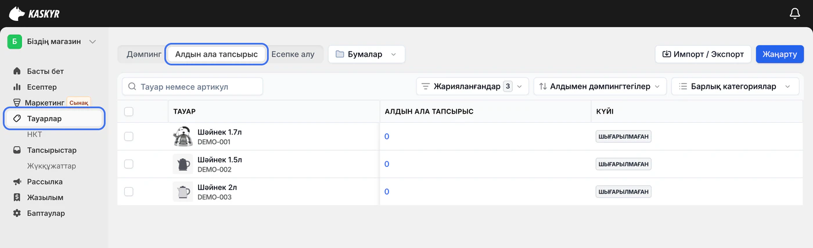The height and width of the screenshot is (248, 813).
Task: Click the Жазылым receipt icon
Action: (x=17, y=197)
